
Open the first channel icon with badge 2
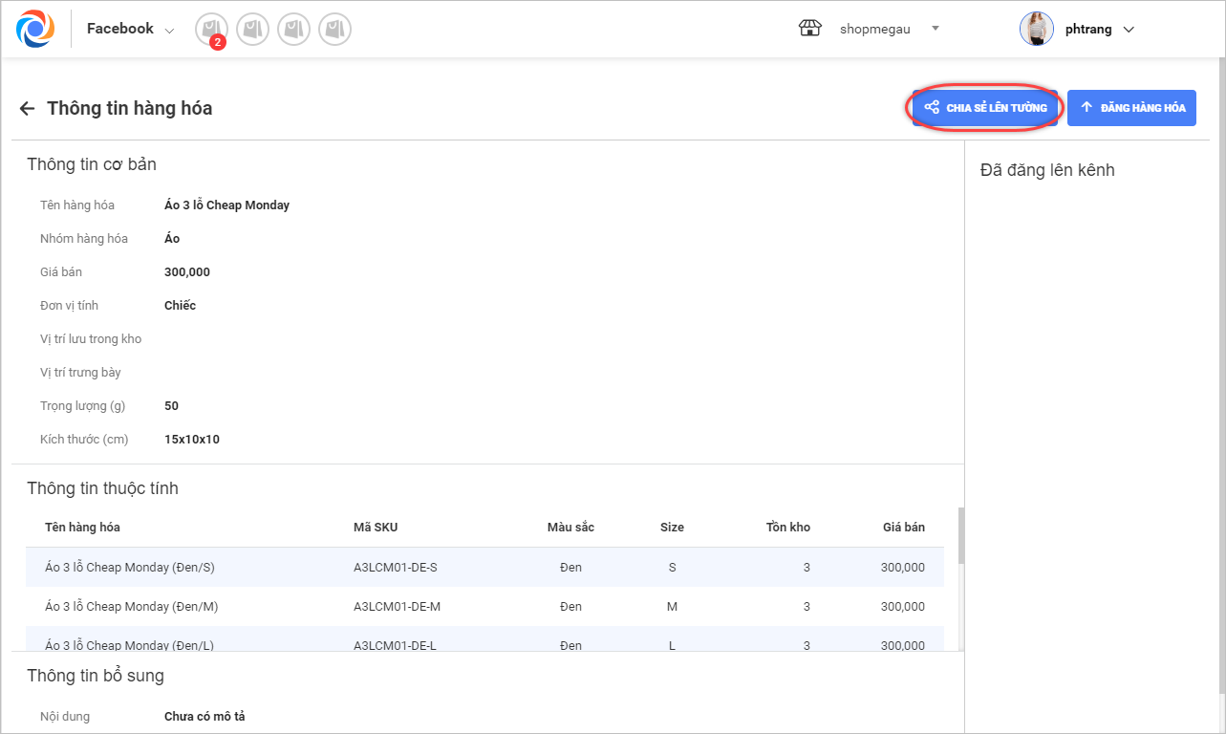(211, 30)
